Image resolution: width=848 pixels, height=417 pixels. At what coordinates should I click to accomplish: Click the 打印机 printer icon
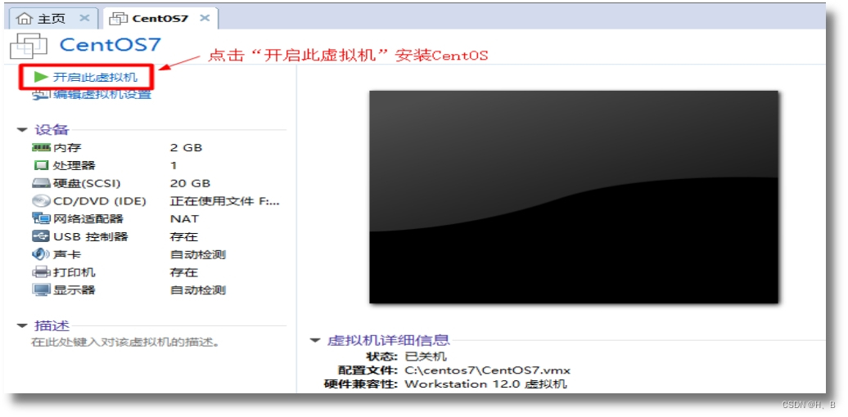pyautogui.click(x=41, y=272)
